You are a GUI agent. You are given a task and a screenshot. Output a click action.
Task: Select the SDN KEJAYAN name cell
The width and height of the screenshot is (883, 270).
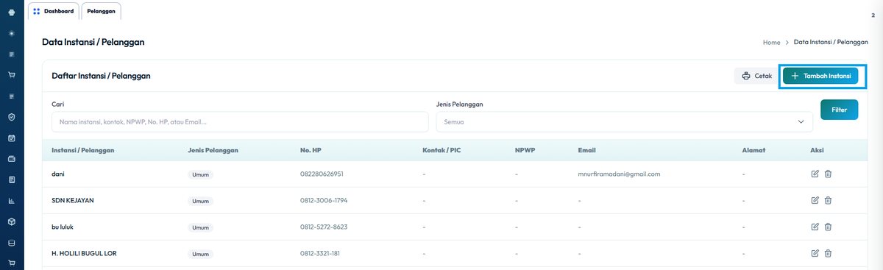(x=73, y=200)
